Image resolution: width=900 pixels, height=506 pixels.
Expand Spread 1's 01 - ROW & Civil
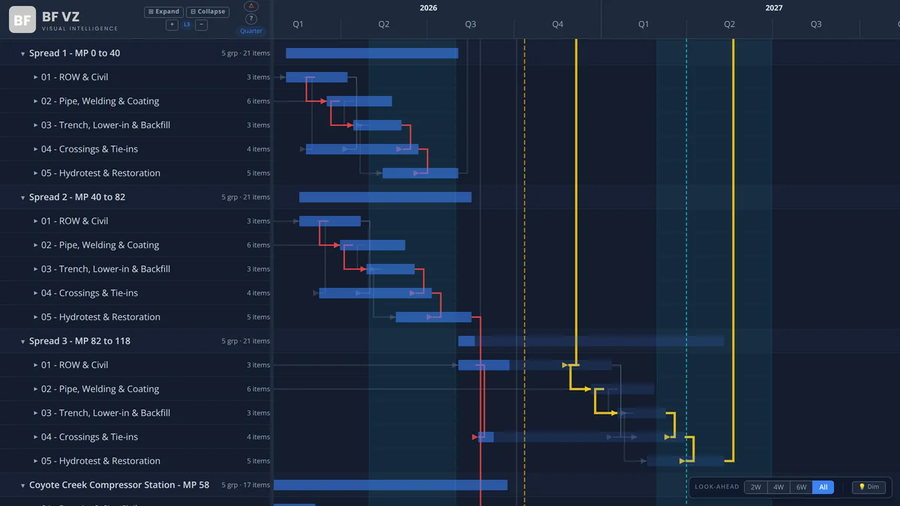[x=36, y=77]
